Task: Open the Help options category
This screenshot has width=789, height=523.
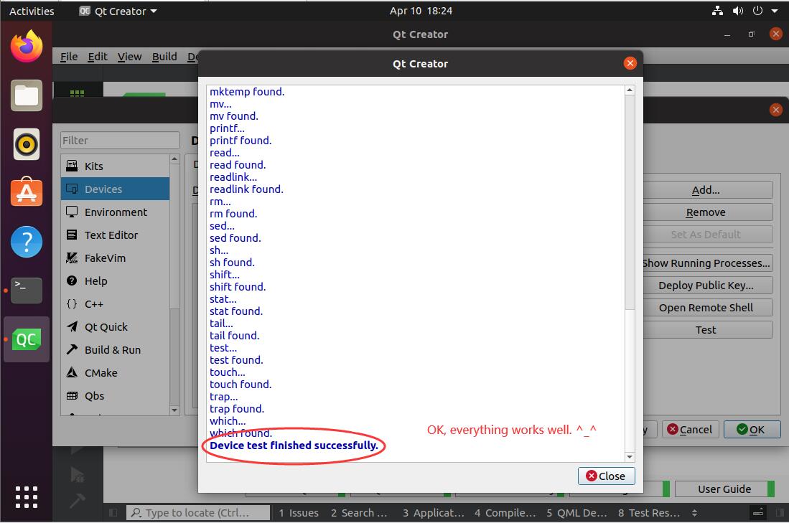Action: coord(116,281)
